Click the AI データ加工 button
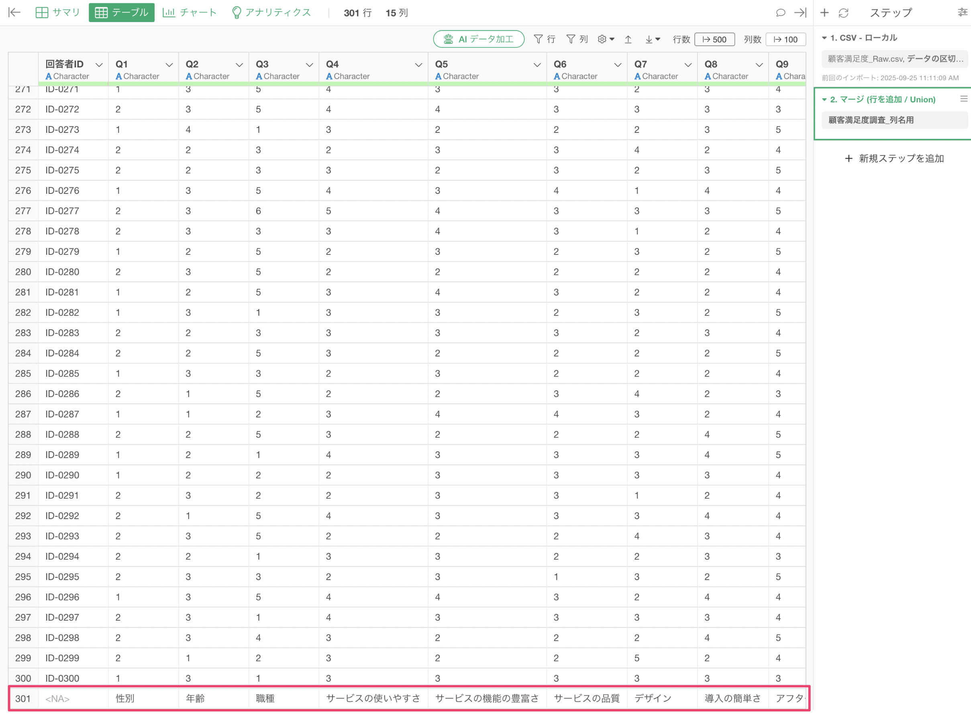 [x=479, y=39]
